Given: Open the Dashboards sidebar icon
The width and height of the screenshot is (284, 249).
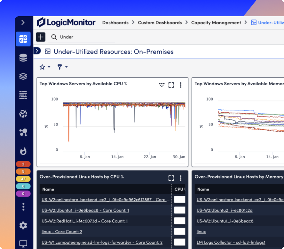Looking at the screenshot, I should (x=23, y=39).
